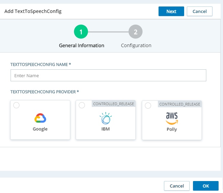Click the Polly provider label text
Image resolution: width=223 pixels, height=193 pixels.
(x=172, y=129)
